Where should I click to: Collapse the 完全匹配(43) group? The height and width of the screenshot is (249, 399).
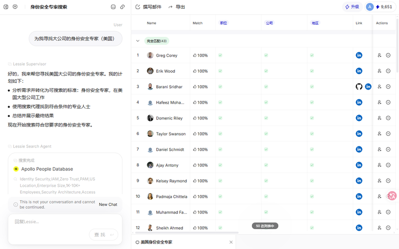(x=138, y=41)
